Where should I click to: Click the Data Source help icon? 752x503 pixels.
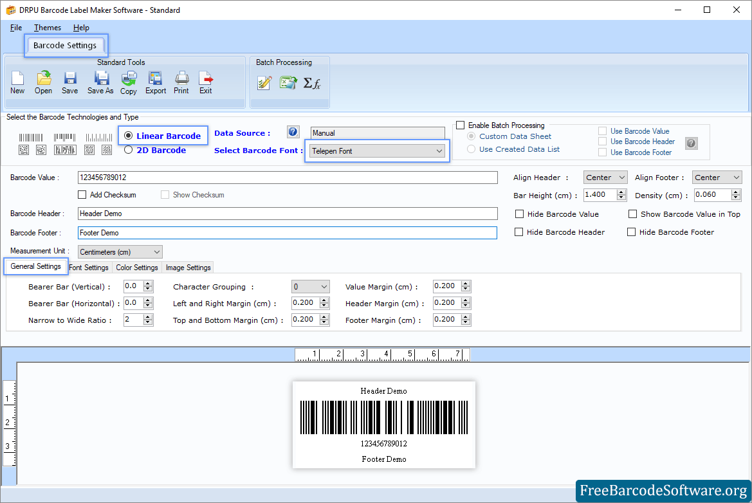[293, 132]
